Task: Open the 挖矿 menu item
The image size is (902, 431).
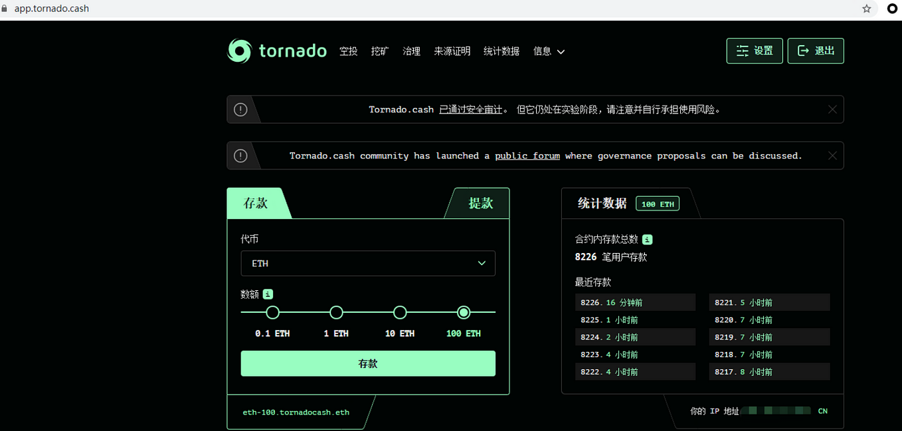Action: coord(380,51)
